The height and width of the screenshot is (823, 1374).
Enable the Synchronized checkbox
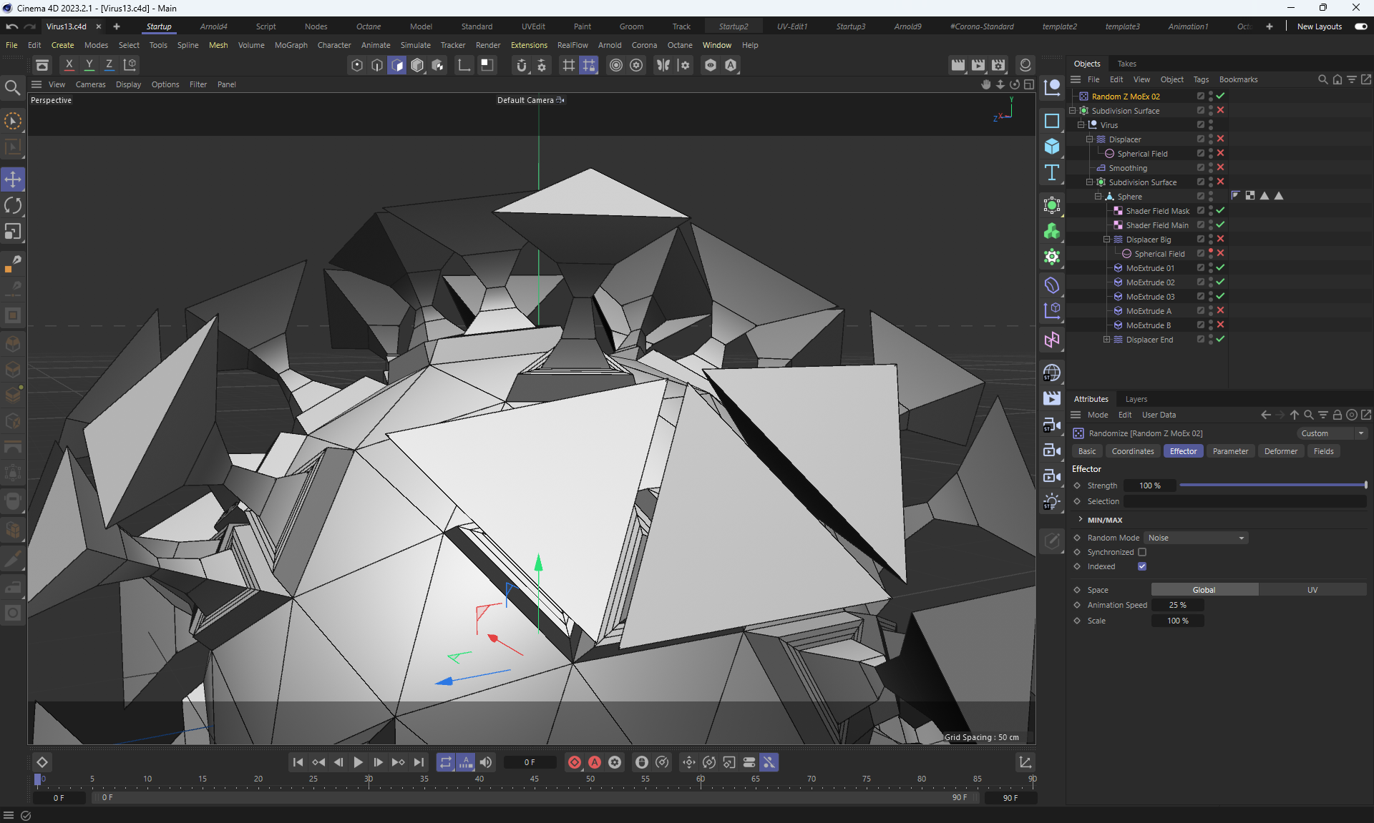coord(1142,552)
